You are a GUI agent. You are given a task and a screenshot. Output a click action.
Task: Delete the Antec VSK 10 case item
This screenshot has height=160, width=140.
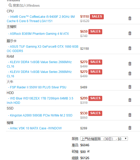click(x=130, y=128)
